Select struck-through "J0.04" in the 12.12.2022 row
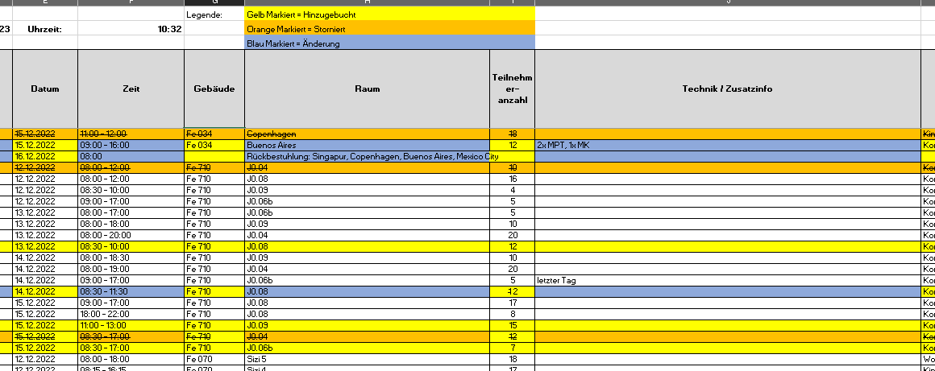Viewport: 935px width, 371px height. click(367, 167)
